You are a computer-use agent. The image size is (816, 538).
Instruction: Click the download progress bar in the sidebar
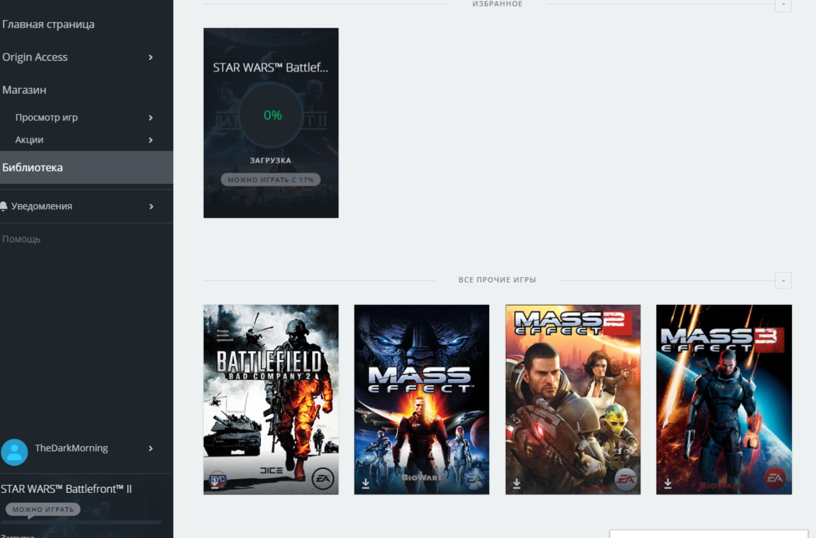[81, 522]
